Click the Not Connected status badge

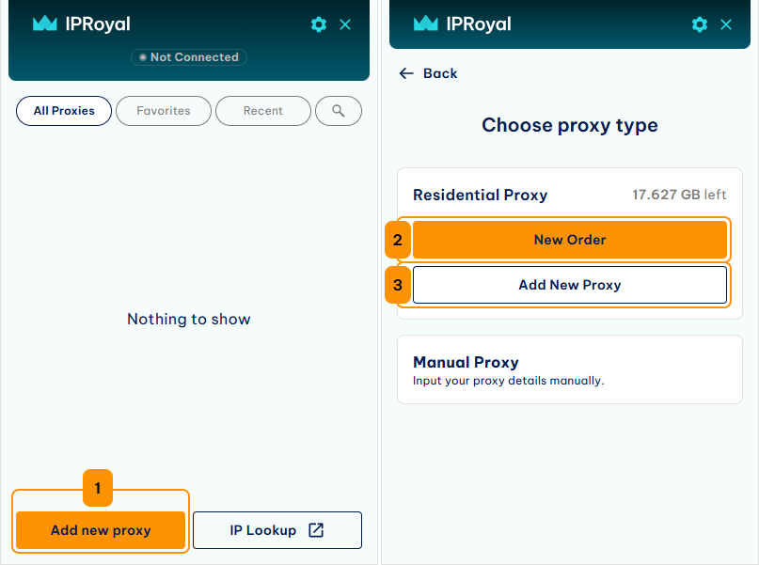(189, 57)
